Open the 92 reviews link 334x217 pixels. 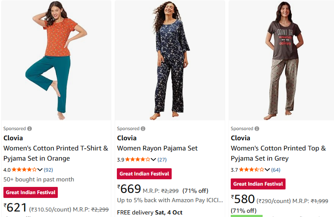pos(48,170)
